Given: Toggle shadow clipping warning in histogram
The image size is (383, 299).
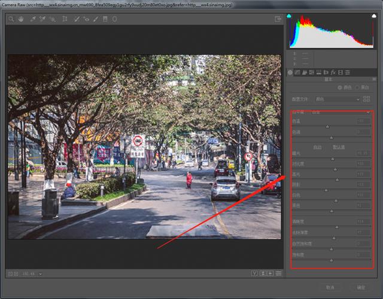Looking at the screenshot, I should click(x=290, y=16).
